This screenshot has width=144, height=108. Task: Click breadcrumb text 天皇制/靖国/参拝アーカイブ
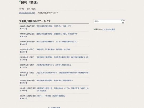point(48,13)
